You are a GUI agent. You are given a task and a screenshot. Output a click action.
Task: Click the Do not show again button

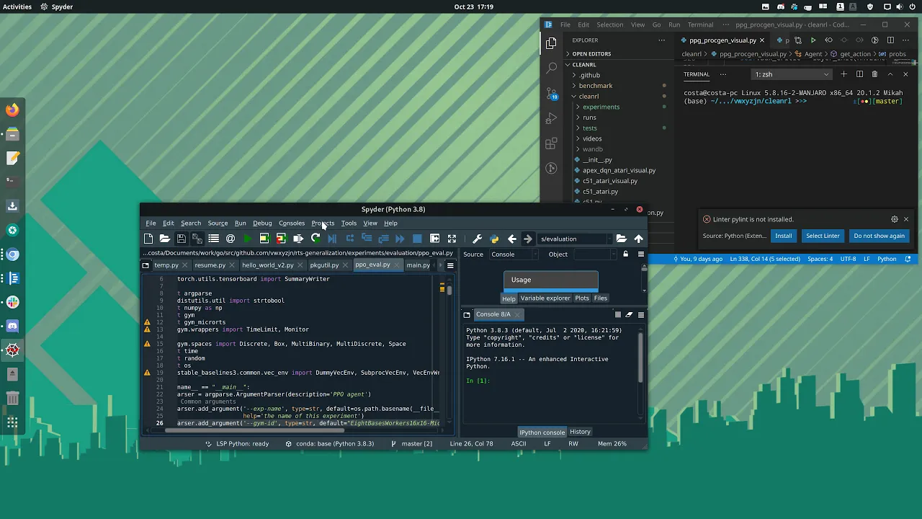pos(879,236)
